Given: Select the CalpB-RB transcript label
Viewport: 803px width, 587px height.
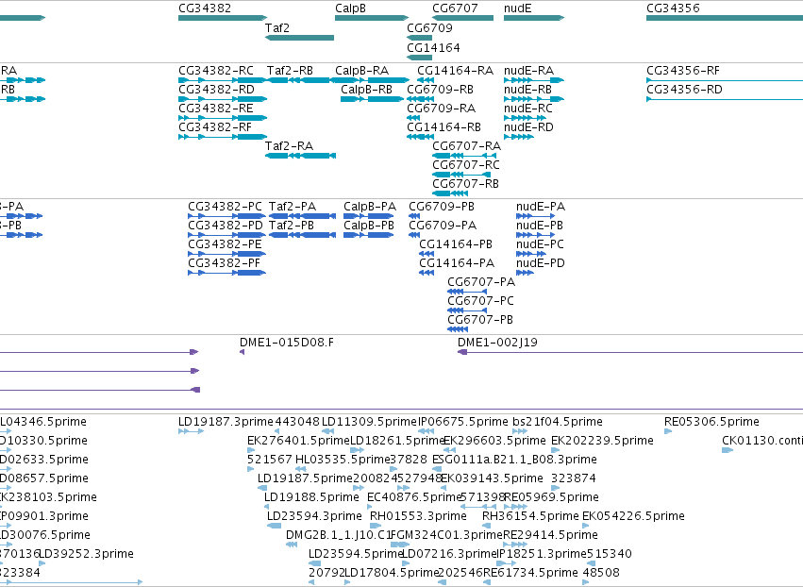Looking at the screenshot, I should (x=366, y=89).
